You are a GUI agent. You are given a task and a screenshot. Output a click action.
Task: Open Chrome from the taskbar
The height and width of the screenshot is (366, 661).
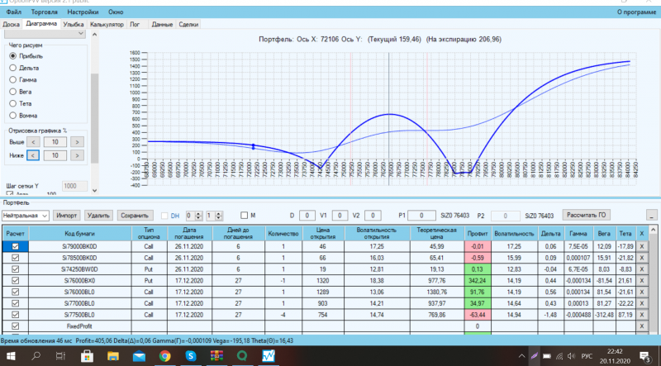tap(164, 356)
